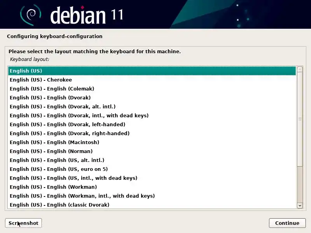Choose Dvorak, intl., with dead keys layout
The image size is (311, 233).
click(x=152, y=115)
